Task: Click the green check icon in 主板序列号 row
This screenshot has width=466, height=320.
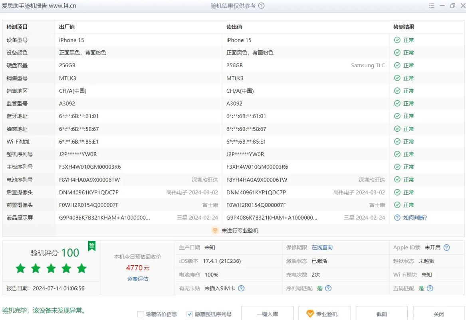Action: [x=397, y=167]
